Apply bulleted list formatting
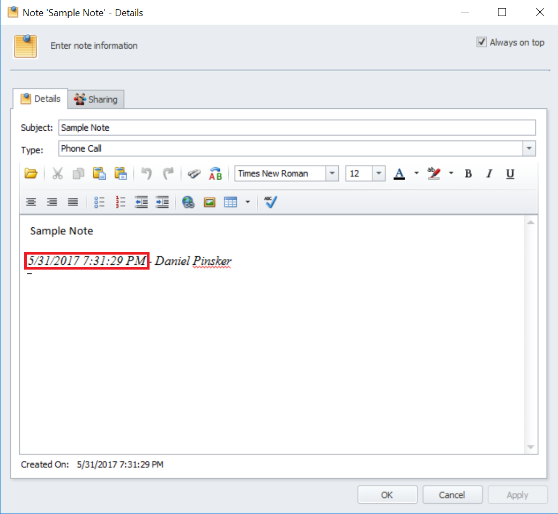558x514 pixels. click(99, 202)
